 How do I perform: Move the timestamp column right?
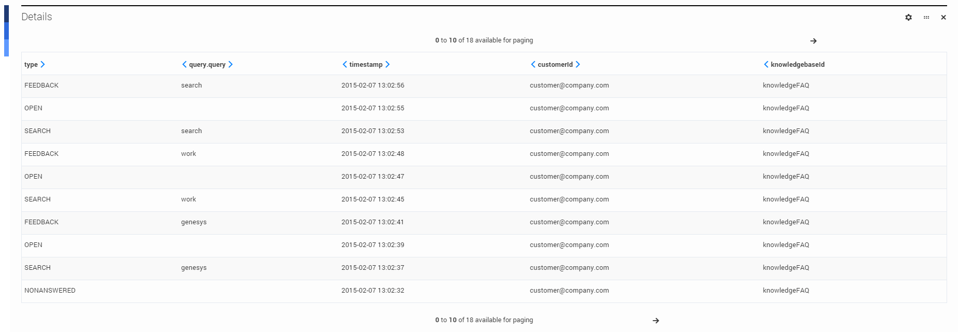pos(387,64)
